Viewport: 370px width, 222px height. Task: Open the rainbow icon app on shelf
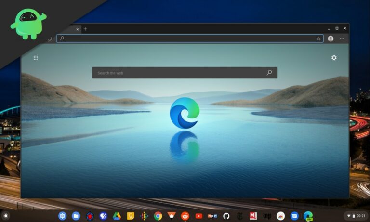click(x=280, y=216)
